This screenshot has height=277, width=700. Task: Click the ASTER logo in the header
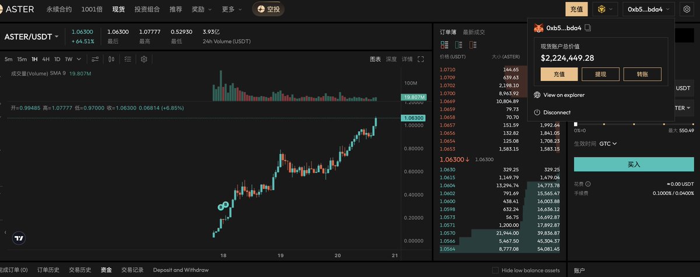click(x=17, y=9)
